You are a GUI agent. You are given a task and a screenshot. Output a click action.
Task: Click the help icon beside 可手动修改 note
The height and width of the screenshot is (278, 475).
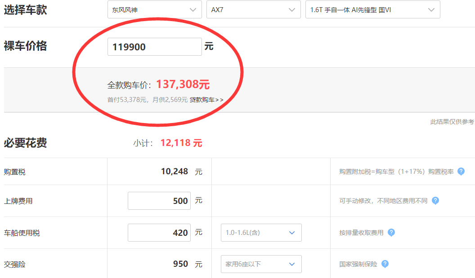435,201
